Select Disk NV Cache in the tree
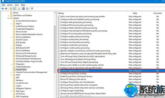This screenshot has height=98, width=165. coord(22,40)
